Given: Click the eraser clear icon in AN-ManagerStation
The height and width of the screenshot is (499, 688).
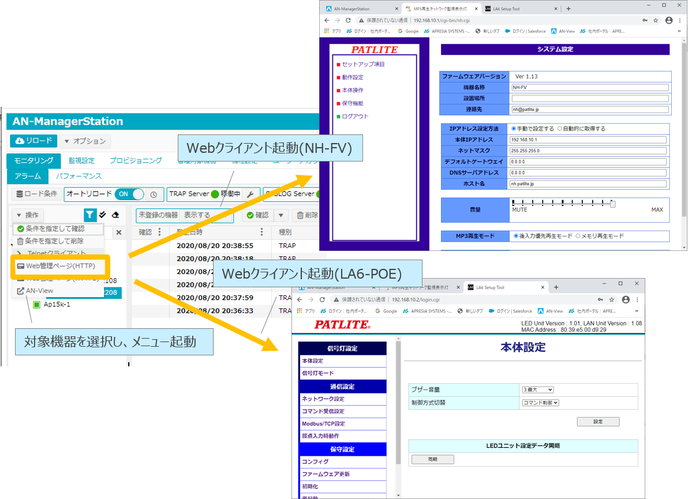Looking at the screenshot, I should [115, 215].
